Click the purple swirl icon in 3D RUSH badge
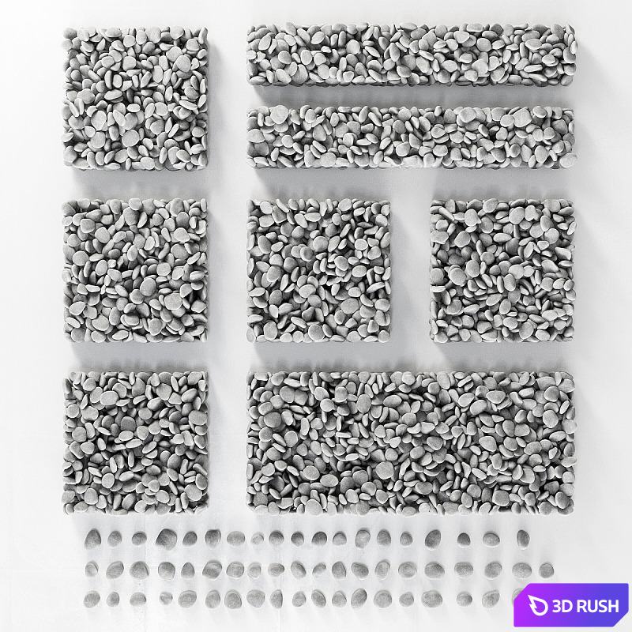This screenshot has height=632, width=632. [538, 605]
